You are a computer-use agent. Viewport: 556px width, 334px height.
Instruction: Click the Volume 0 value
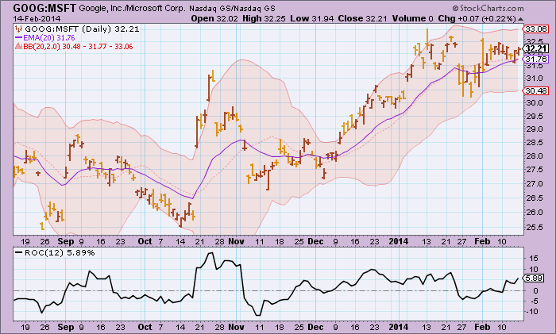pos(413,19)
